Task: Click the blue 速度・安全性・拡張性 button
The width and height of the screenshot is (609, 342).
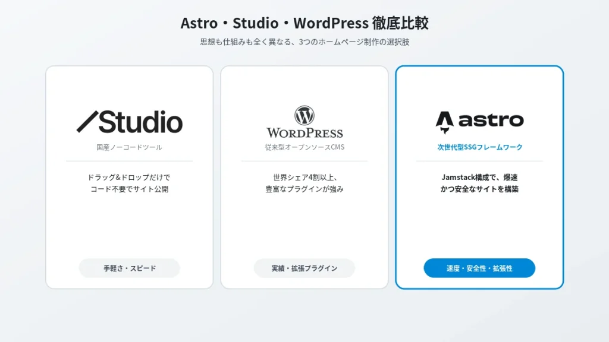Action: [x=479, y=268]
